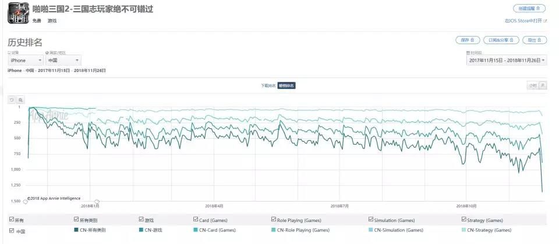This screenshot has width=559, height=244.
Task: Switch to the 畅销排名 tab
Action: pyautogui.click(x=286, y=86)
